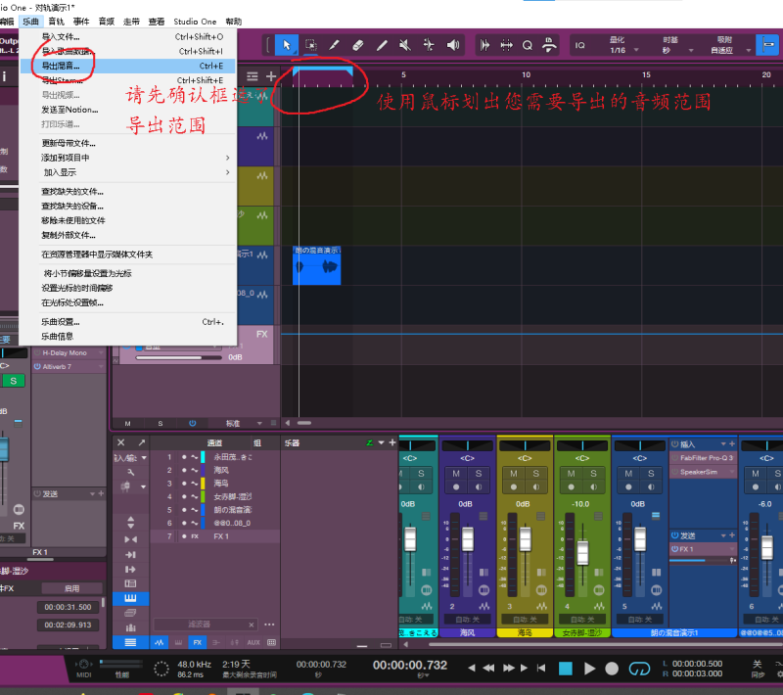The width and height of the screenshot is (783, 695).
Task: Solo mixer channel 3 海鸟
Action: pos(535,474)
